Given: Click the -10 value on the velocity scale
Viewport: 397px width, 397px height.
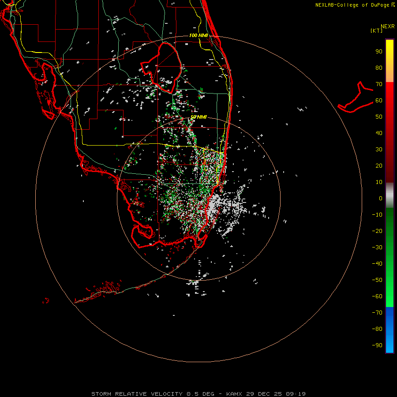Looking at the screenshot, I should 377,215.
